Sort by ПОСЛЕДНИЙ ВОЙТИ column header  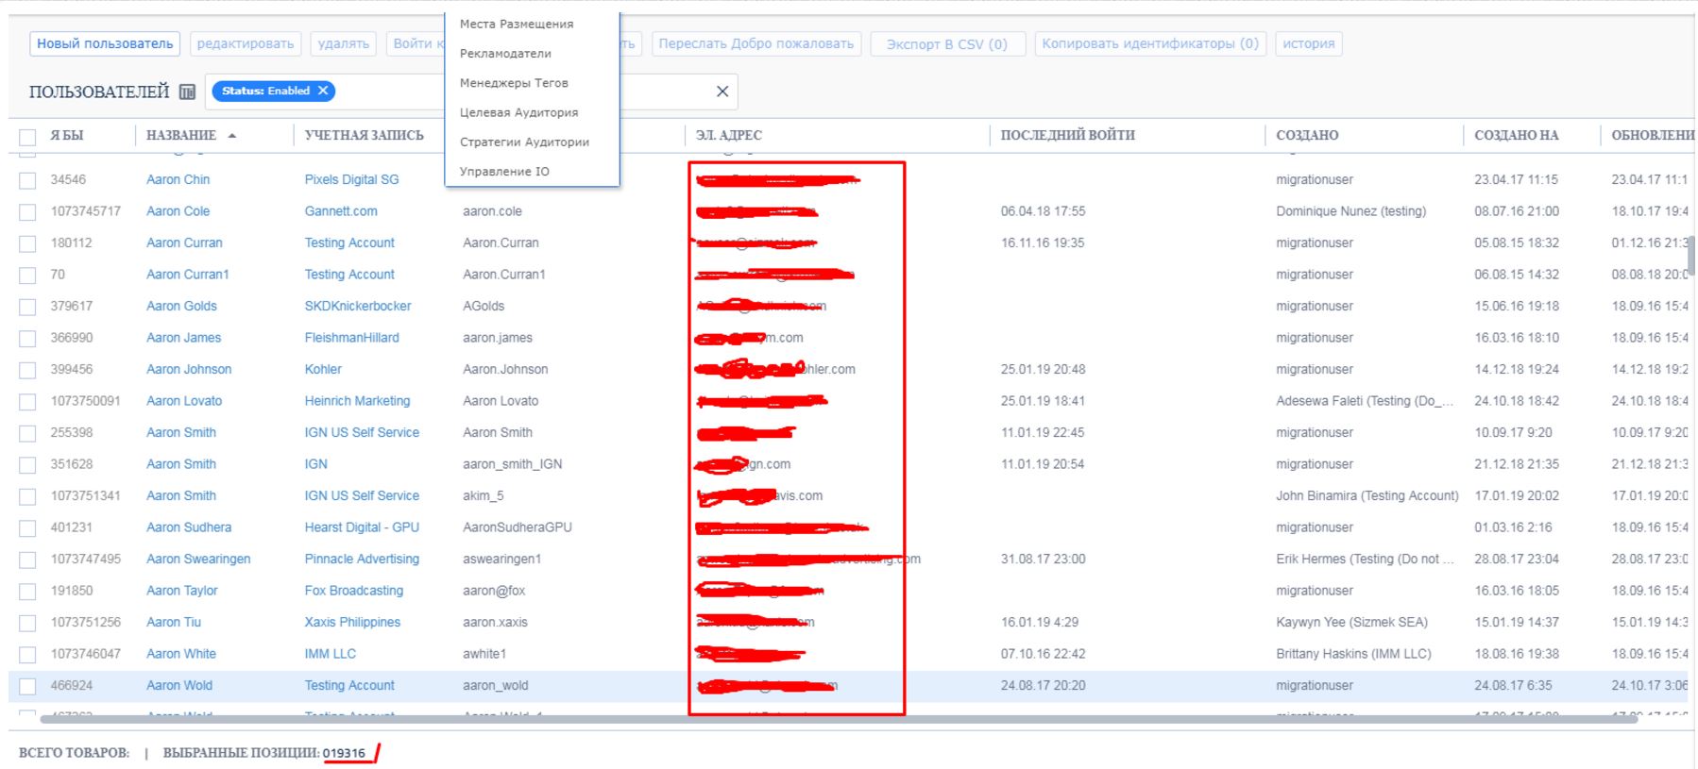pos(1068,135)
